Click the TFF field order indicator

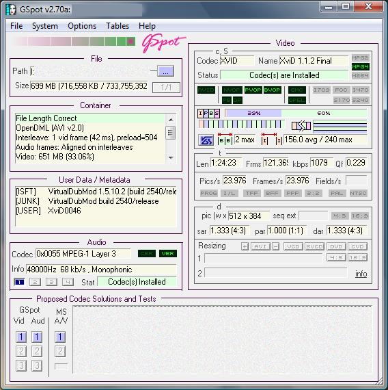click(251, 193)
